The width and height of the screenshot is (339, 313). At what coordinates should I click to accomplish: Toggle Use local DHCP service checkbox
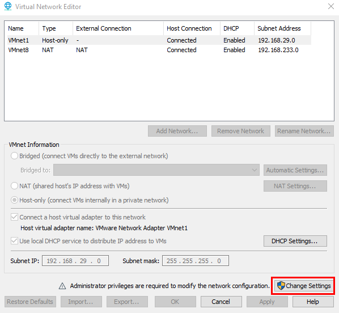14,241
